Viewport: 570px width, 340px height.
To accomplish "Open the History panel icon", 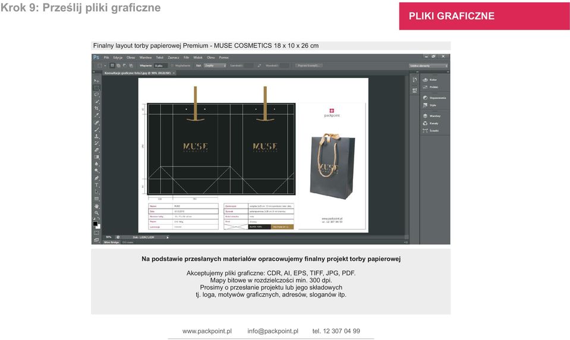I will pyautogui.click(x=415, y=80).
